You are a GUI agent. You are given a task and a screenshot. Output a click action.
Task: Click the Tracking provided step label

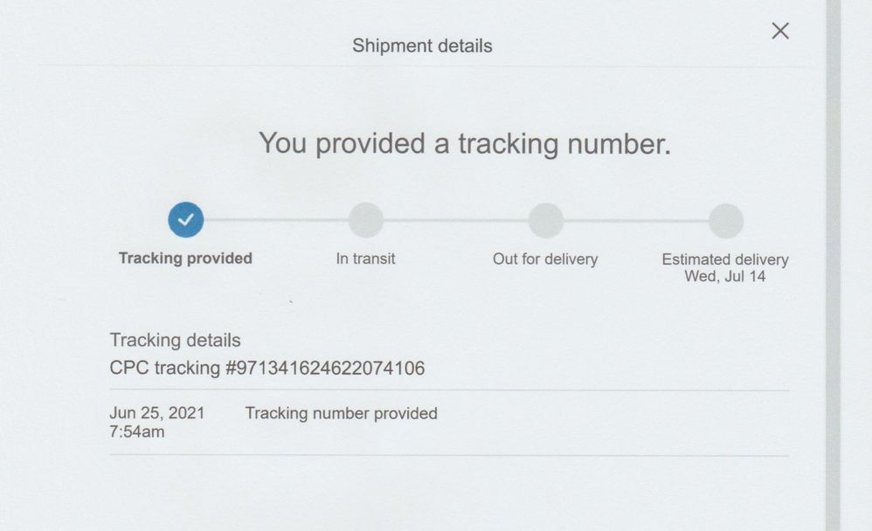pos(185,259)
